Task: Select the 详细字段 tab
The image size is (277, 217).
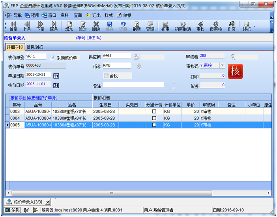Action: tap(15, 47)
